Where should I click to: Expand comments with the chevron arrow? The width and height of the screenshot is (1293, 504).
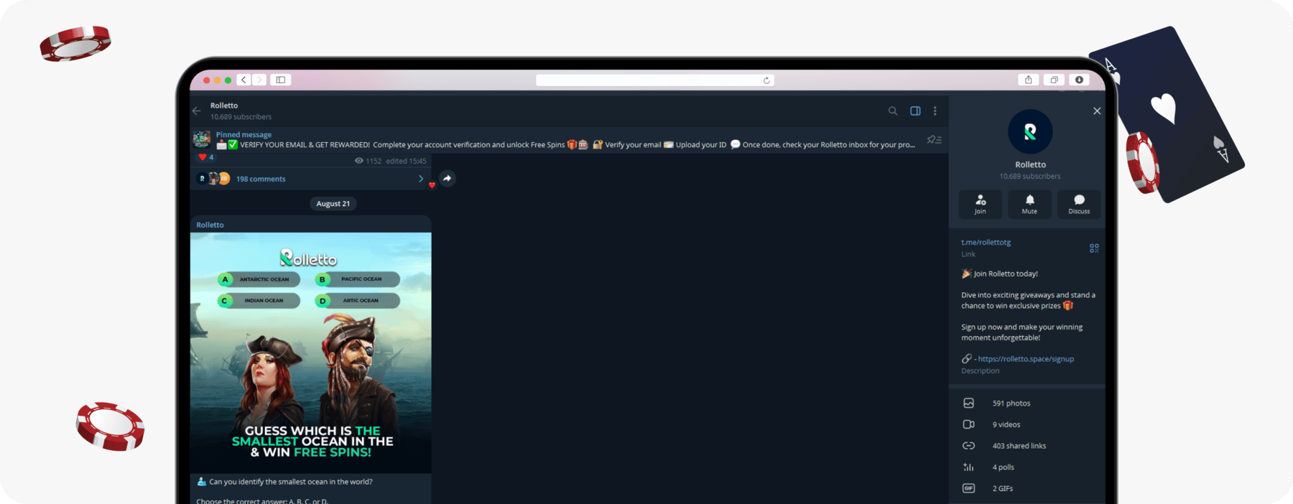tap(421, 179)
